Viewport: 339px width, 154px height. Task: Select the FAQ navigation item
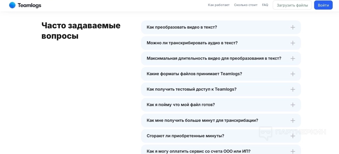[265, 5]
